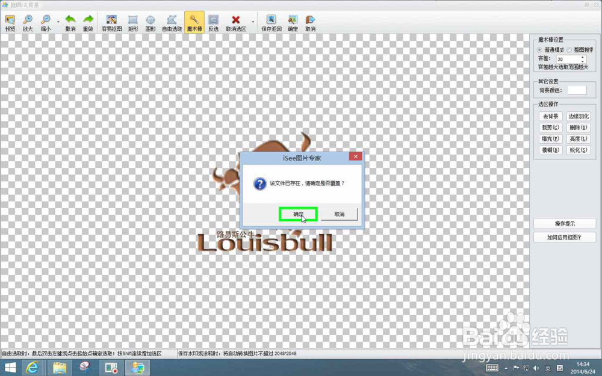Screen dimensions: 602x376
Task: Launch Internet Explorer from the taskbar
Action: (33, 368)
